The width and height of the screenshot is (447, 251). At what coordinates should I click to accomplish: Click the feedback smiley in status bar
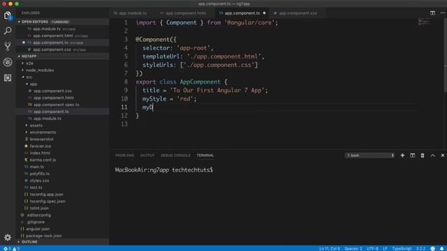(432, 249)
